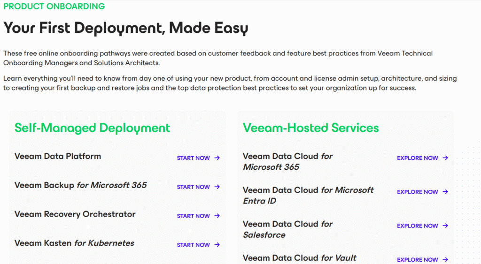Click arrow icon in Data Cloud for Microsoft 365 row
Screen dimensions: 481x264
445,158
